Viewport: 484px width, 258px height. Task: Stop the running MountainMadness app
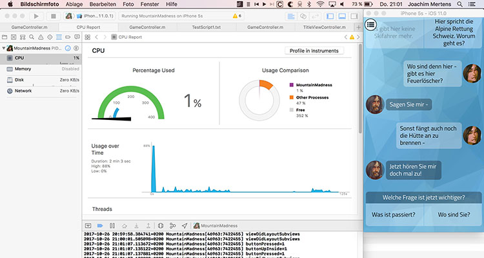[53, 16]
